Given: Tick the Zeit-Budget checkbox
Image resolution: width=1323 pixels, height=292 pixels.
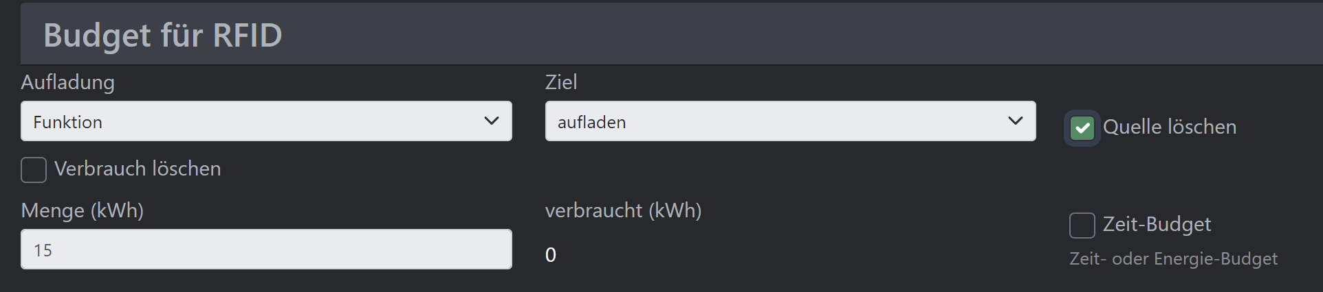Looking at the screenshot, I should click(x=1082, y=225).
